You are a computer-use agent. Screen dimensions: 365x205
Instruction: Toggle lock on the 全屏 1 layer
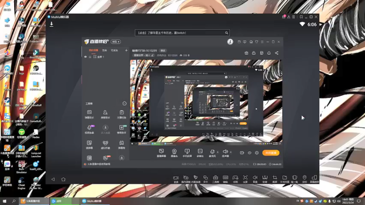90,56
